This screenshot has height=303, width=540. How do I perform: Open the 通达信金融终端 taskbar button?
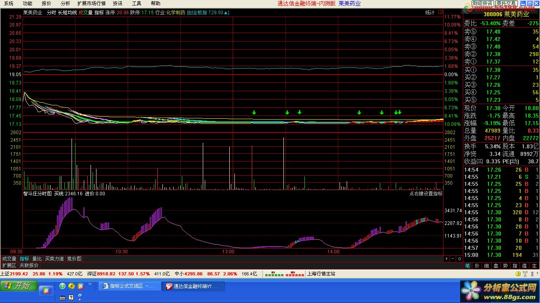(x=194, y=286)
